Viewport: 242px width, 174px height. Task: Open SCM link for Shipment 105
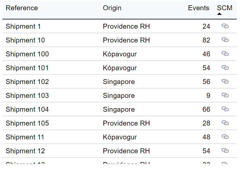tap(225, 123)
